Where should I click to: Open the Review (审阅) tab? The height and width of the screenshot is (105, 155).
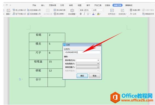tap(71, 5)
